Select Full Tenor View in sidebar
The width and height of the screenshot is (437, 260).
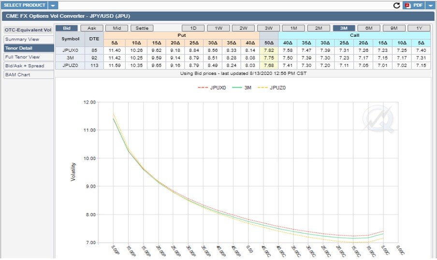coord(22,57)
